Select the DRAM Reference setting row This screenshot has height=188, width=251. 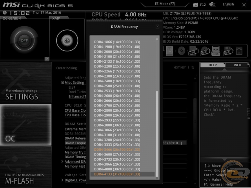coord(75,138)
